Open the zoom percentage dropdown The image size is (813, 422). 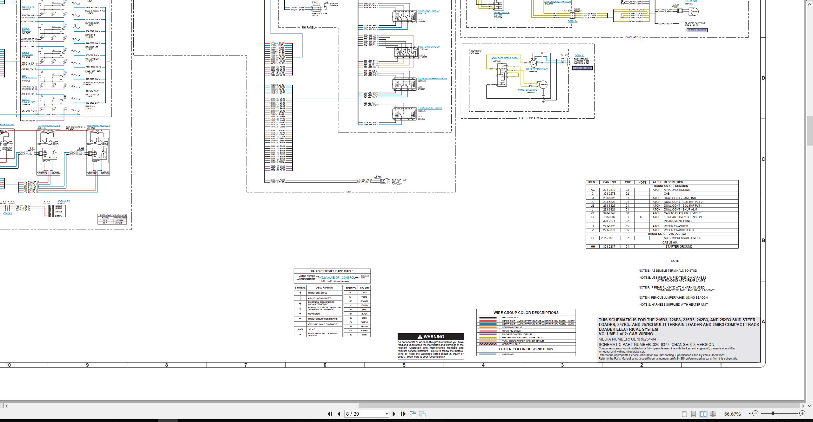click(x=749, y=413)
